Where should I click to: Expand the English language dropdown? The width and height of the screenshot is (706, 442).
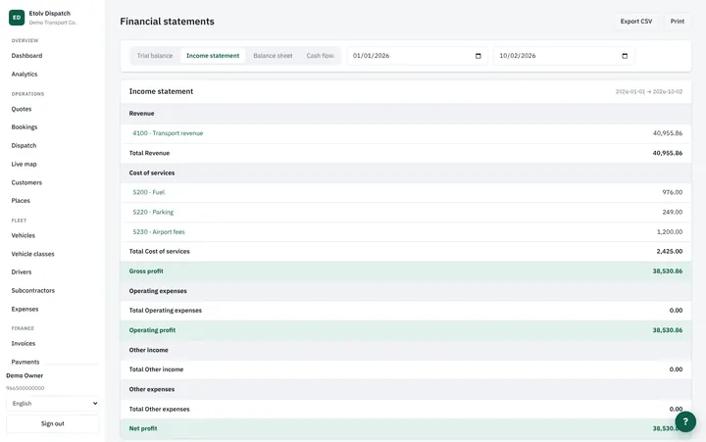[53, 404]
